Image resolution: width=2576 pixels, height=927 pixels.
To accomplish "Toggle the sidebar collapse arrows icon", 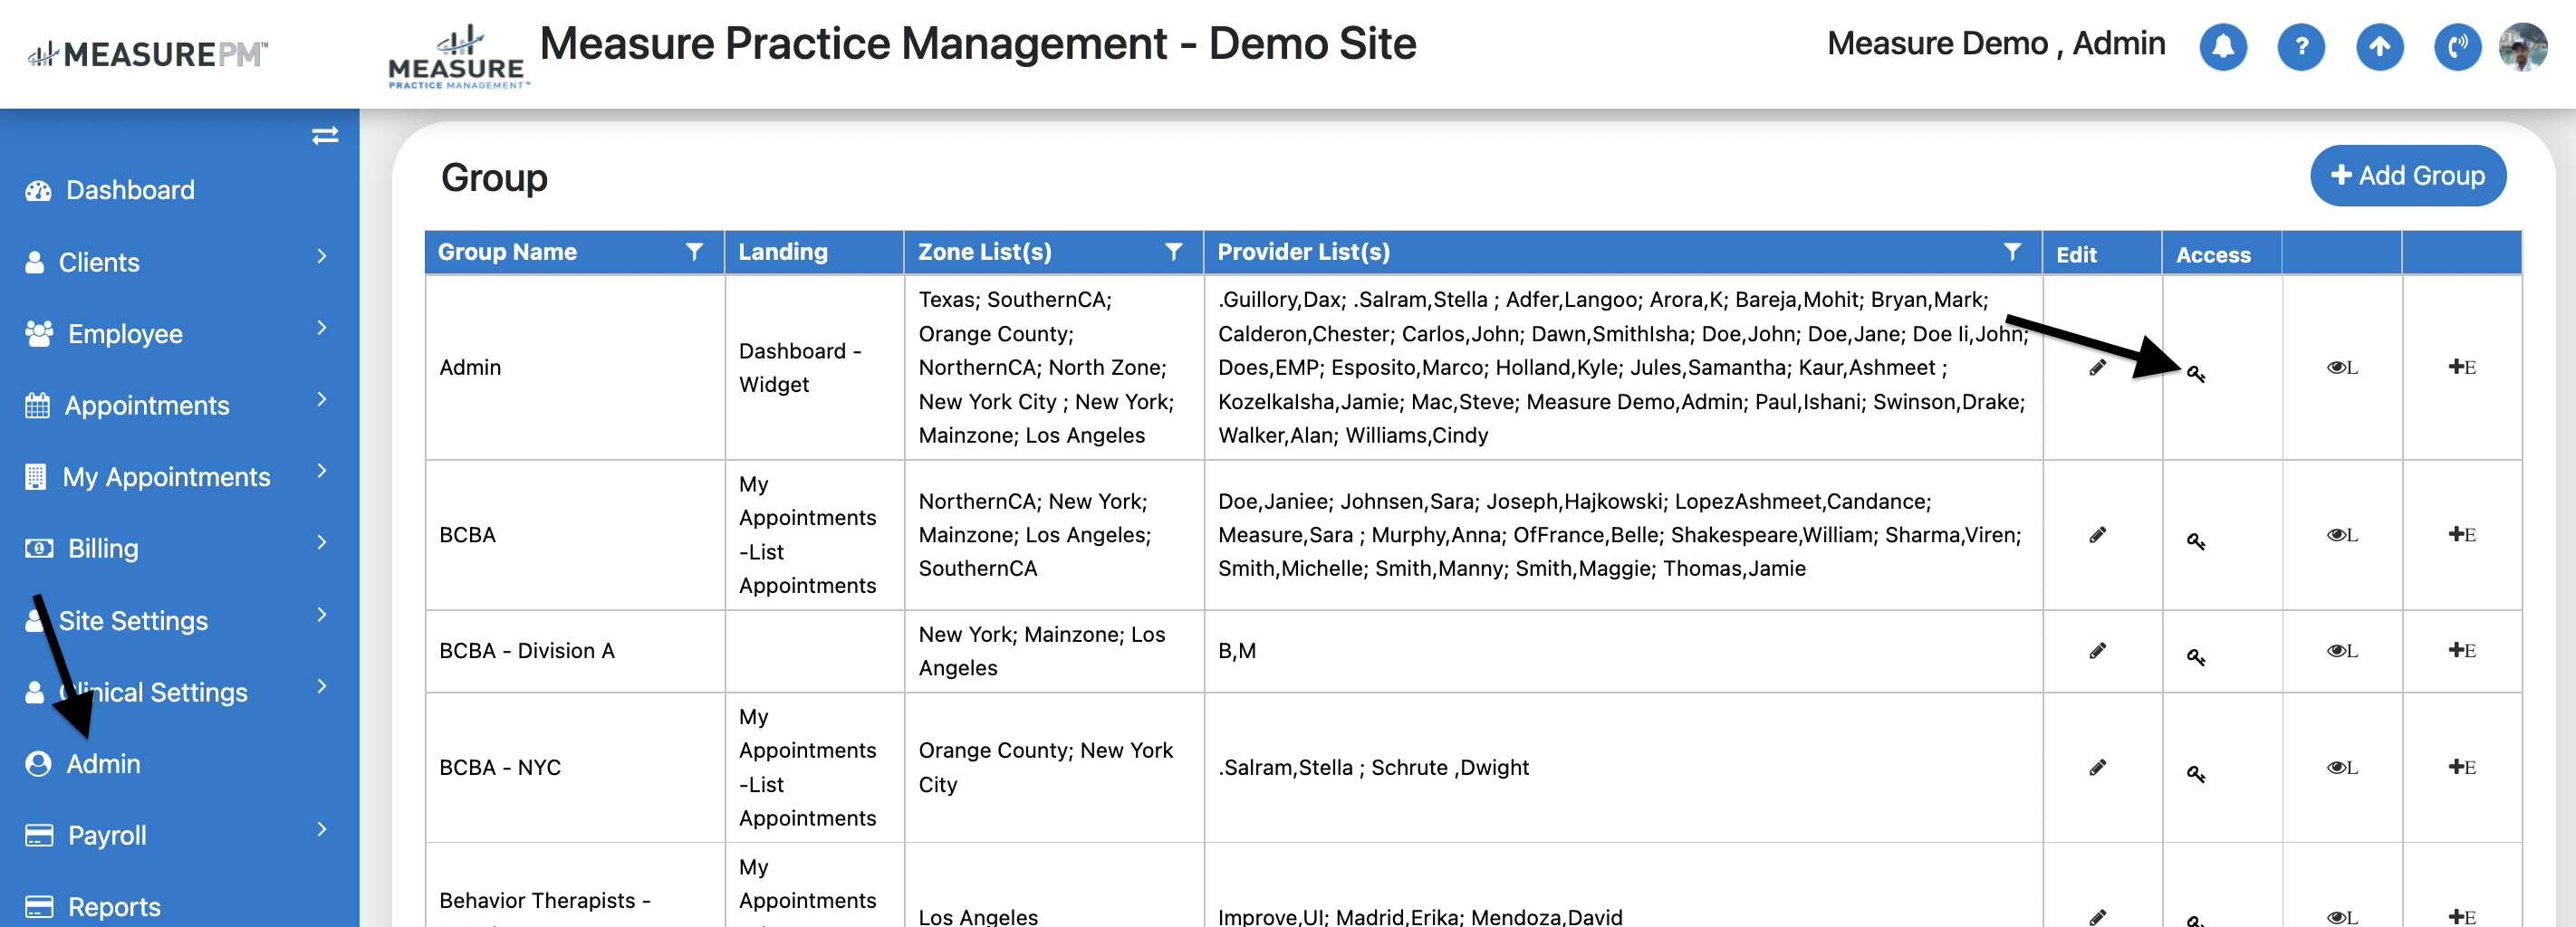I will click(x=325, y=136).
